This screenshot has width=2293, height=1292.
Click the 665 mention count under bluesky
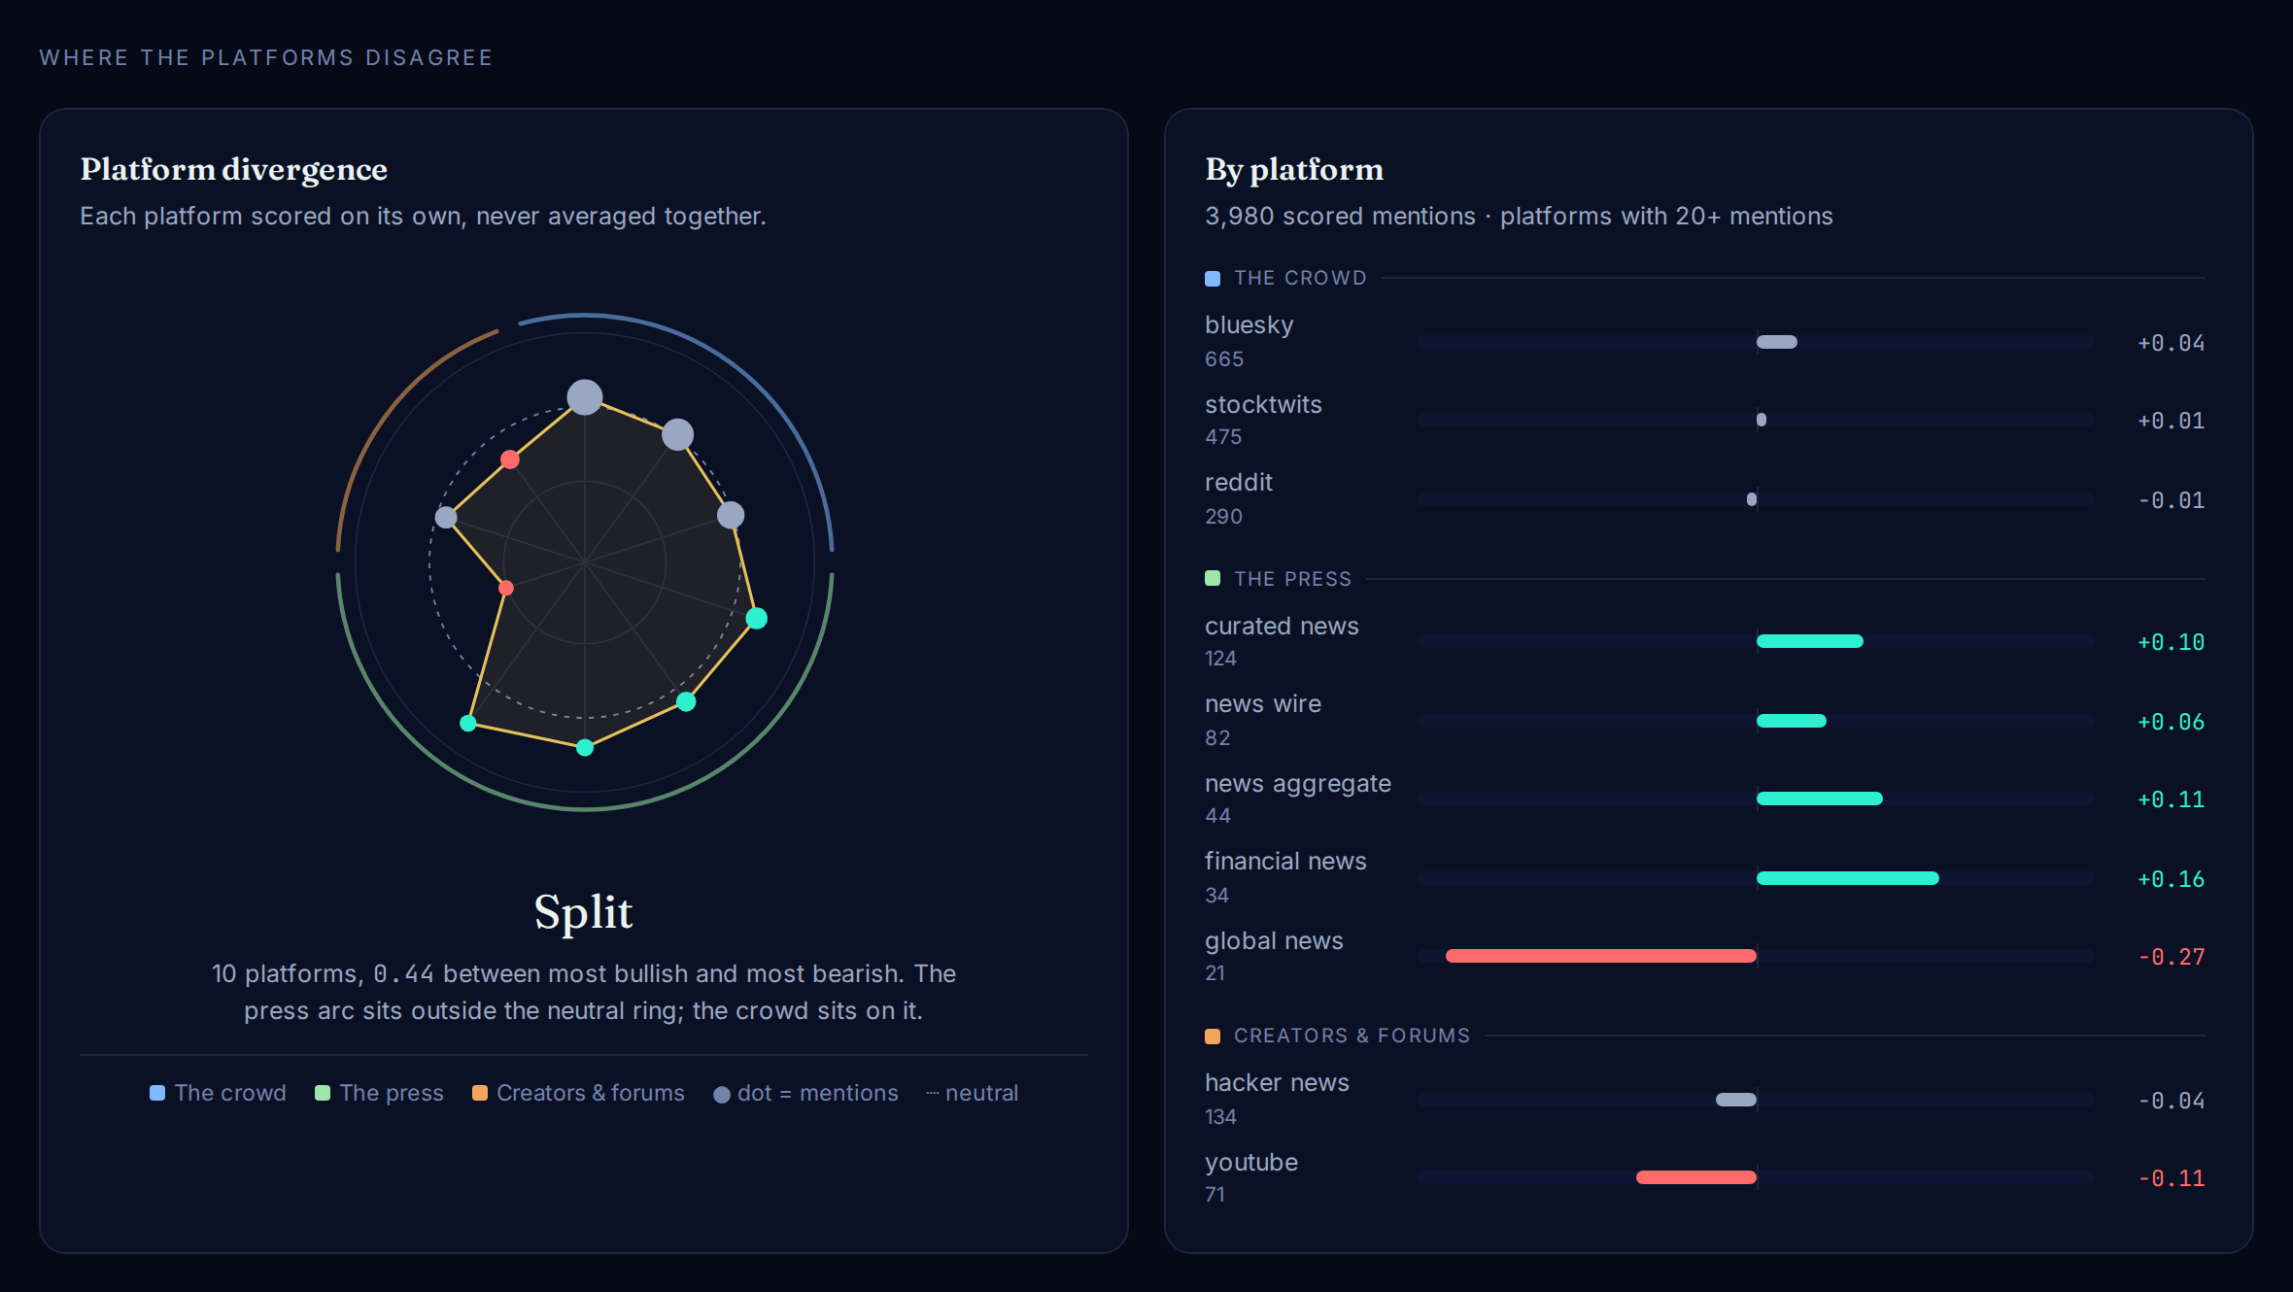click(x=1224, y=359)
